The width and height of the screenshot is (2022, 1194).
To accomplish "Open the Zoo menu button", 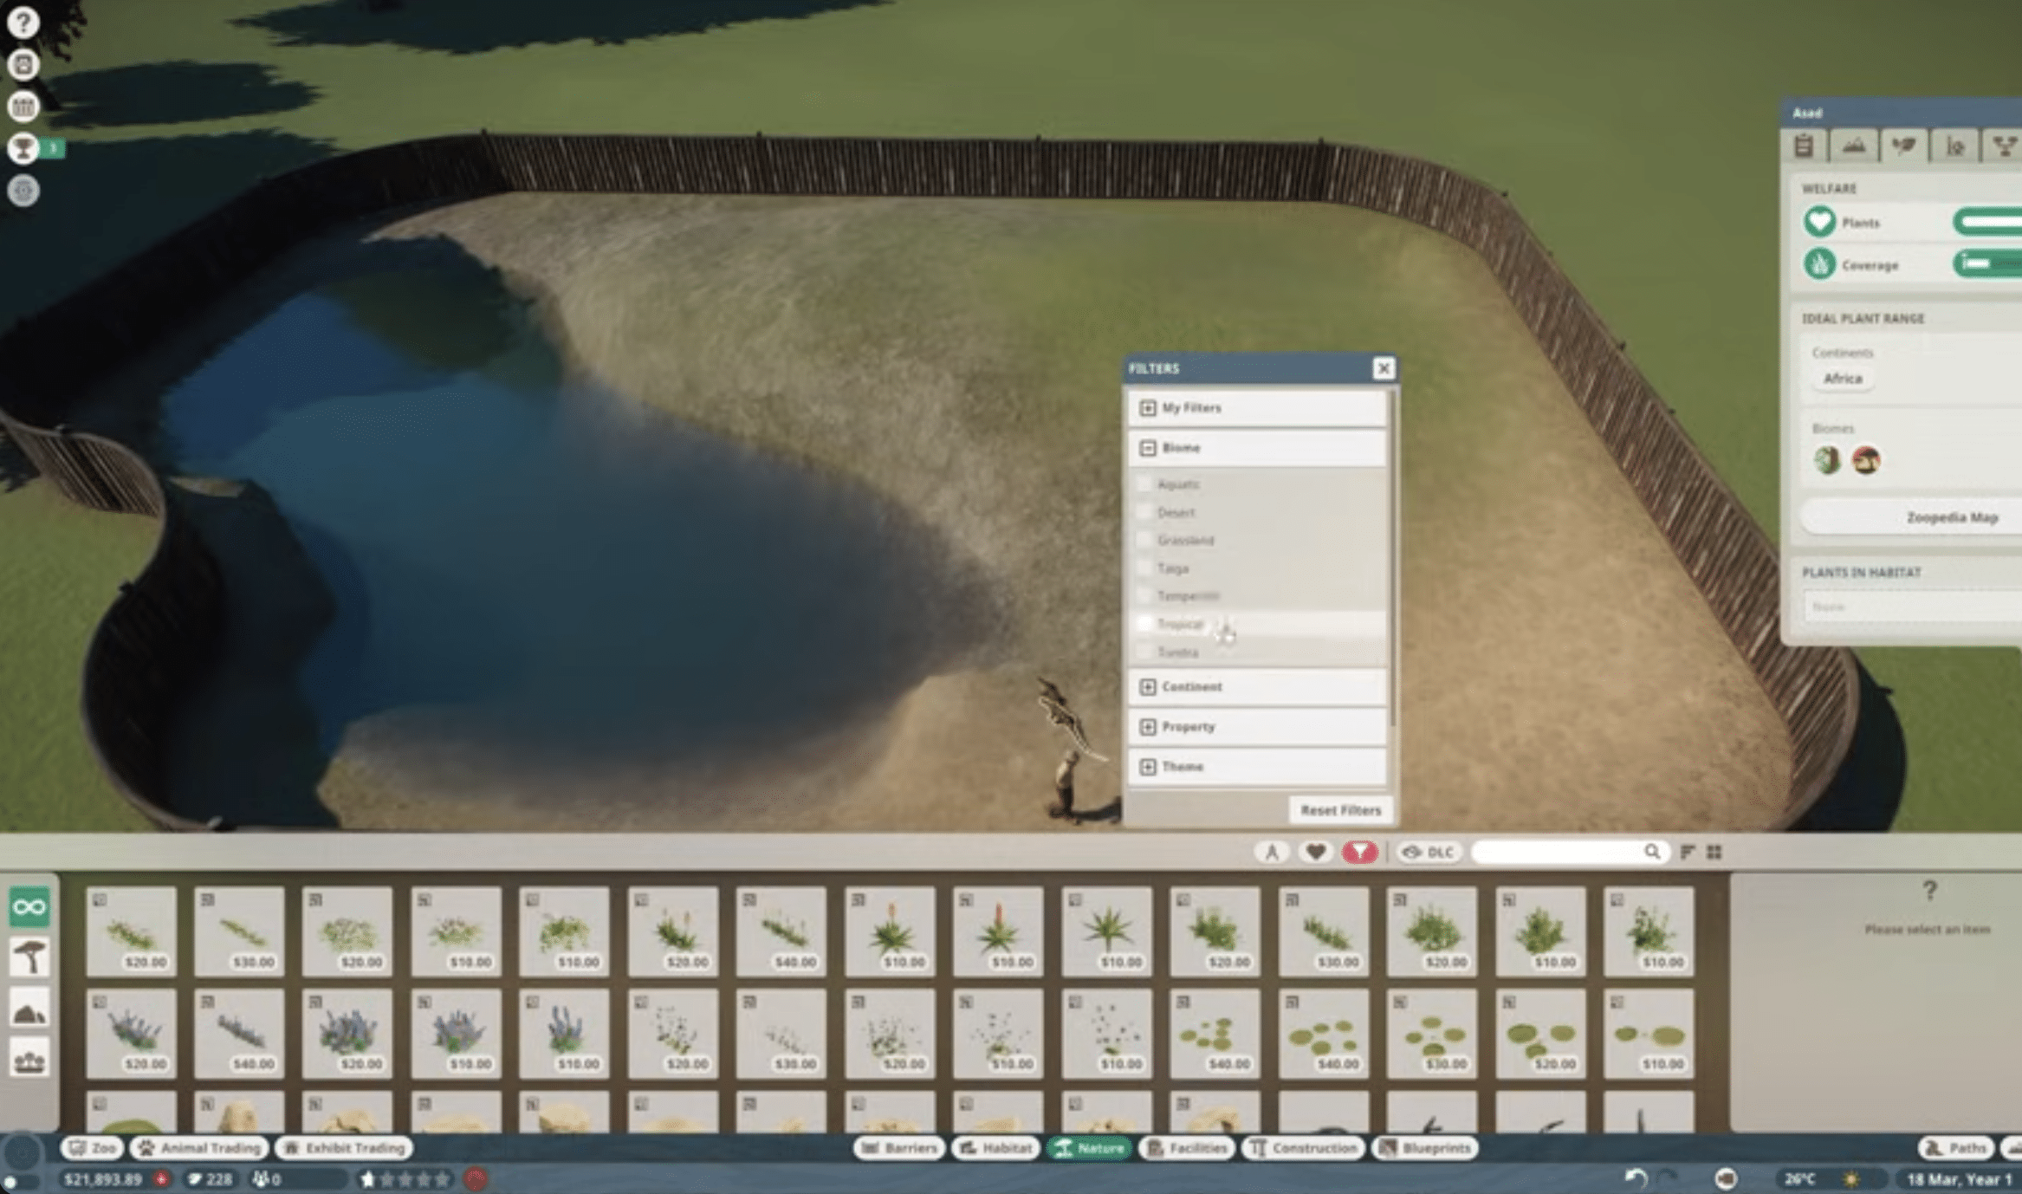I will click(x=93, y=1148).
